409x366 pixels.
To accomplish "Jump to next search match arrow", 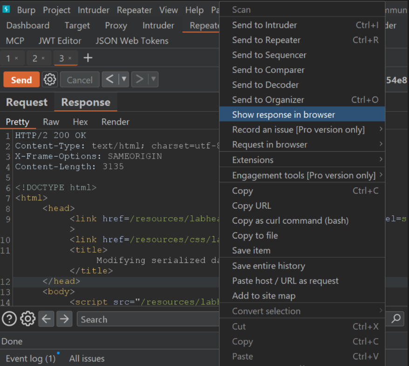I will click(x=64, y=319).
